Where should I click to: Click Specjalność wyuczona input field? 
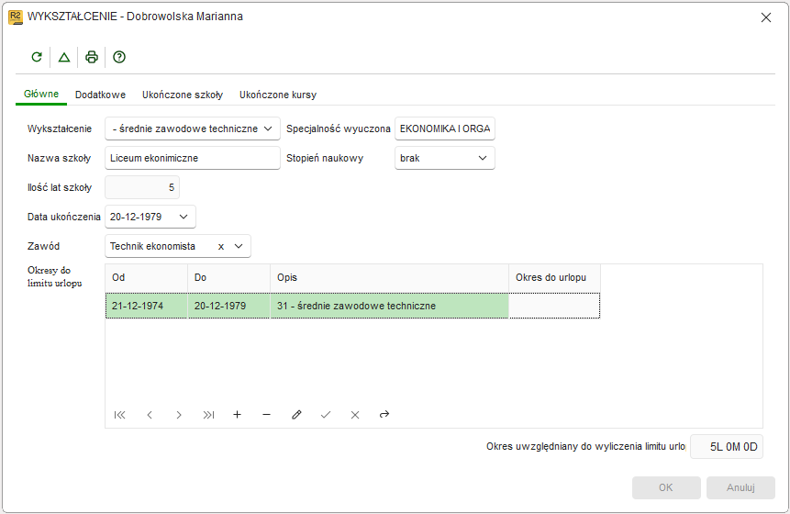point(445,128)
